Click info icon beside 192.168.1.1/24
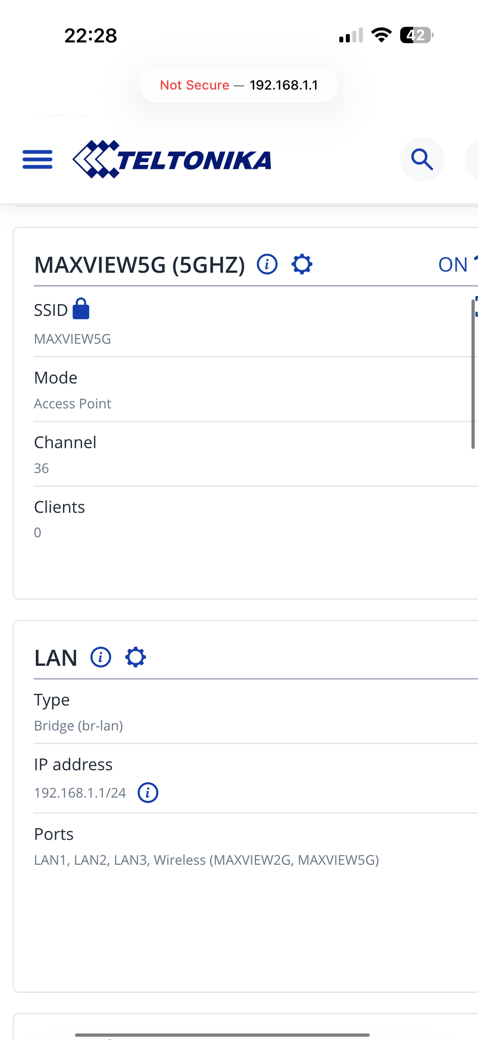Viewport: 478px width, 1040px height. click(148, 793)
